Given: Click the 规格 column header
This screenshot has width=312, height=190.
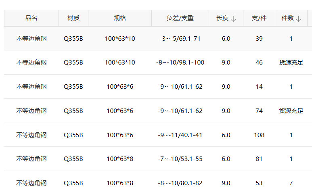Looking at the screenshot, I should point(119,18).
